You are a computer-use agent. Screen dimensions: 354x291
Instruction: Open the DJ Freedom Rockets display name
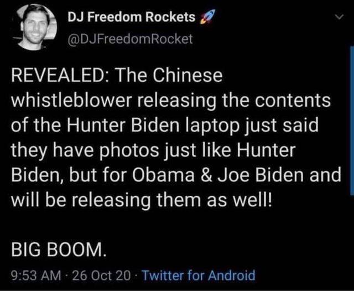132,17
